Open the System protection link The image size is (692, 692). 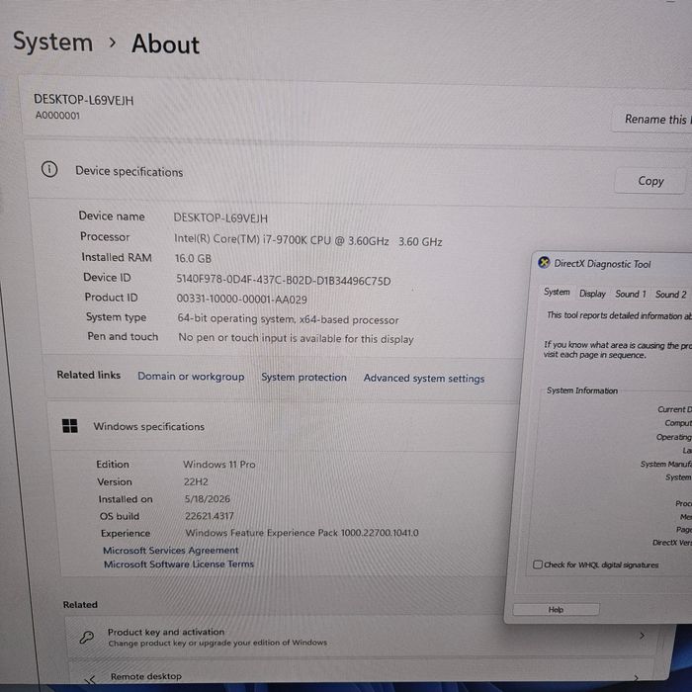pos(303,378)
